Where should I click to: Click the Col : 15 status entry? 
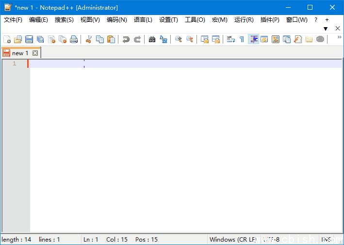pyautogui.click(x=117, y=240)
